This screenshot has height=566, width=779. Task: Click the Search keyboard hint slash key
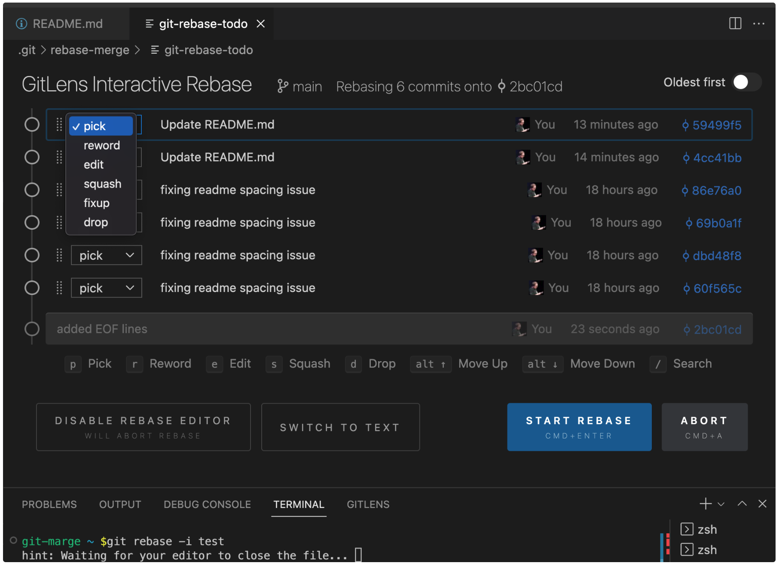pyautogui.click(x=657, y=364)
